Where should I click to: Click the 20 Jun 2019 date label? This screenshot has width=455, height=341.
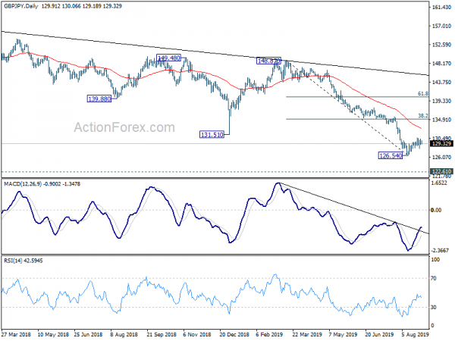pos(380,334)
